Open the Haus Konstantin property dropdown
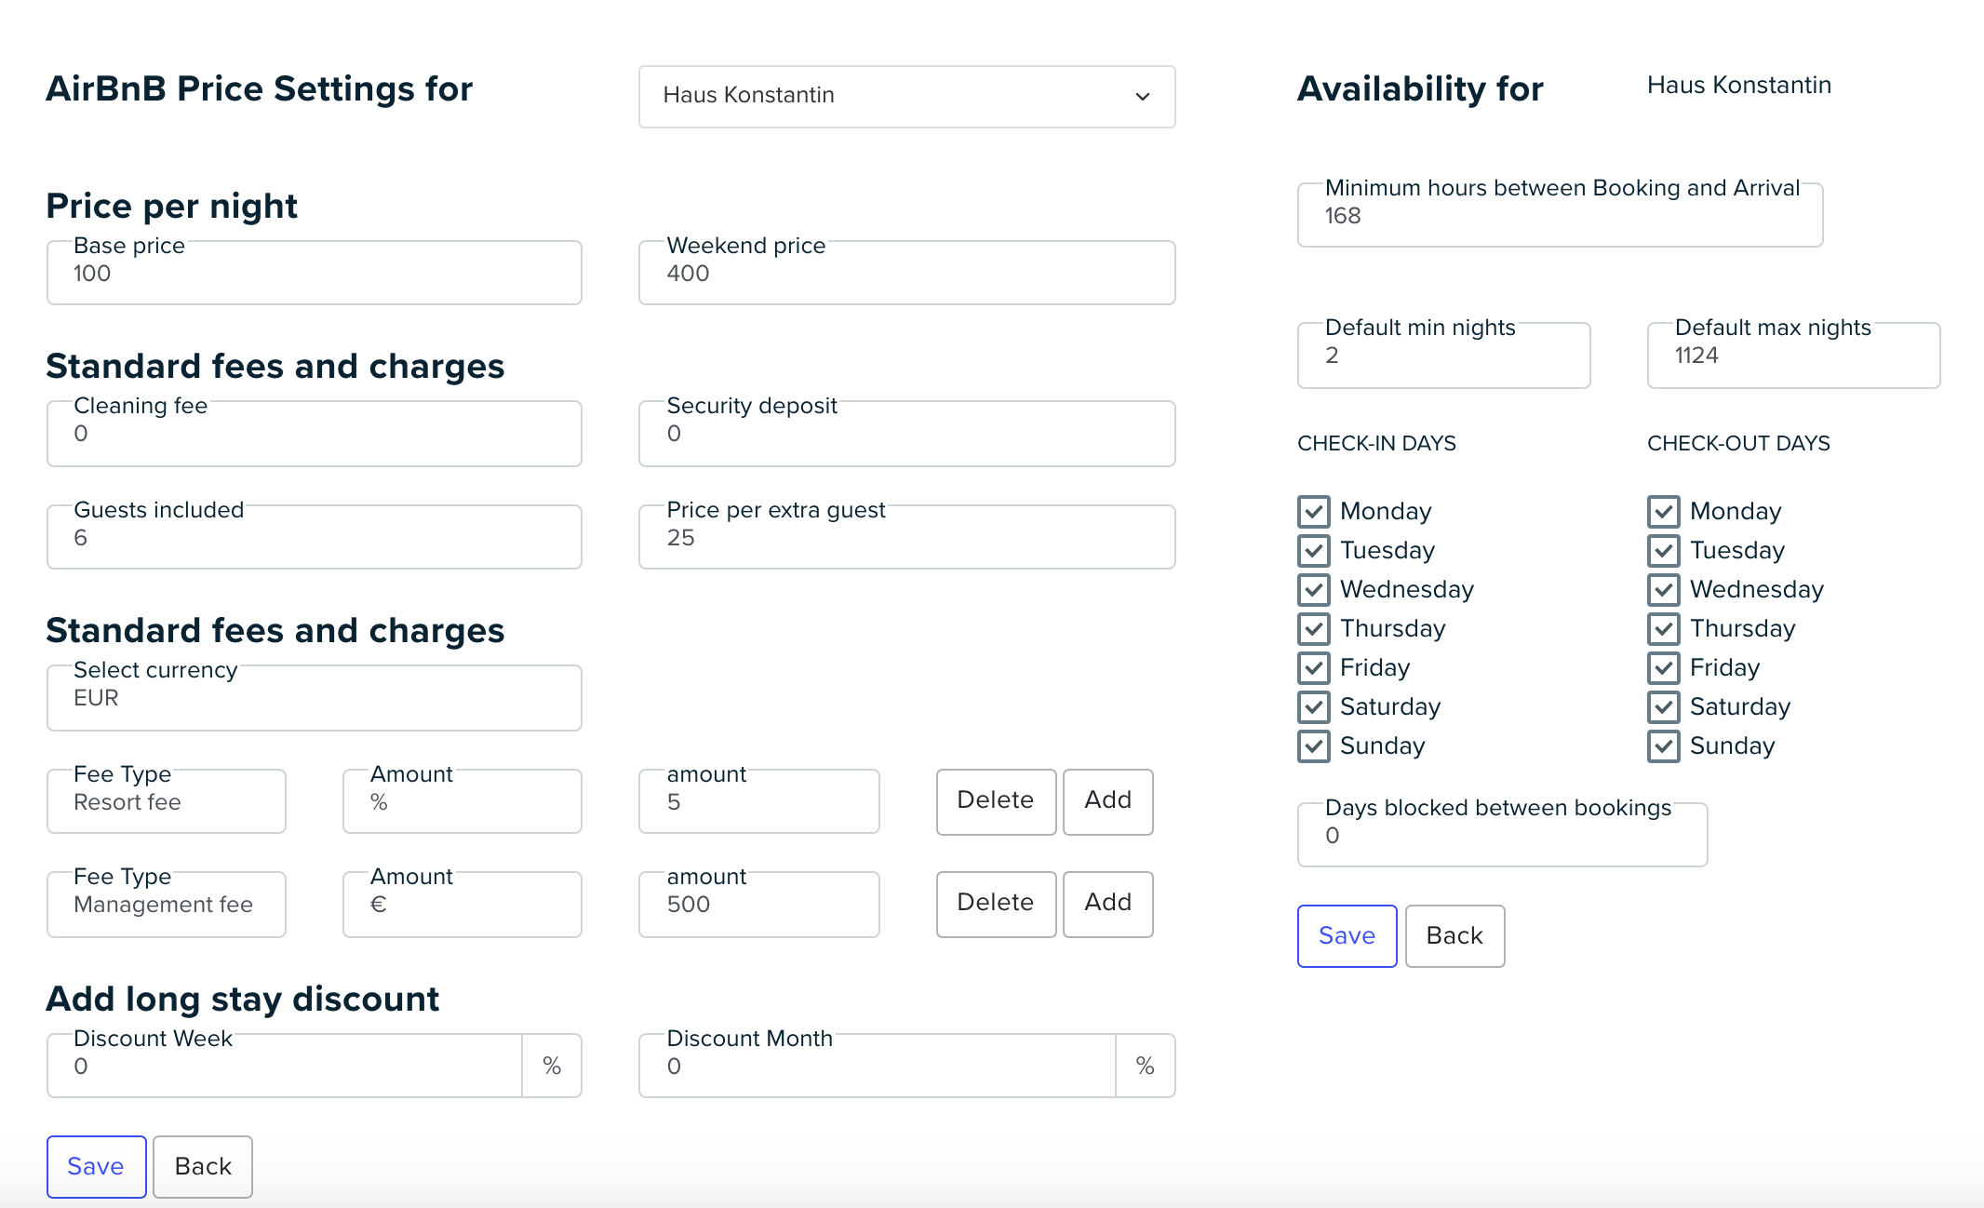Viewport: 1984px width, 1208px height. pos(906,96)
